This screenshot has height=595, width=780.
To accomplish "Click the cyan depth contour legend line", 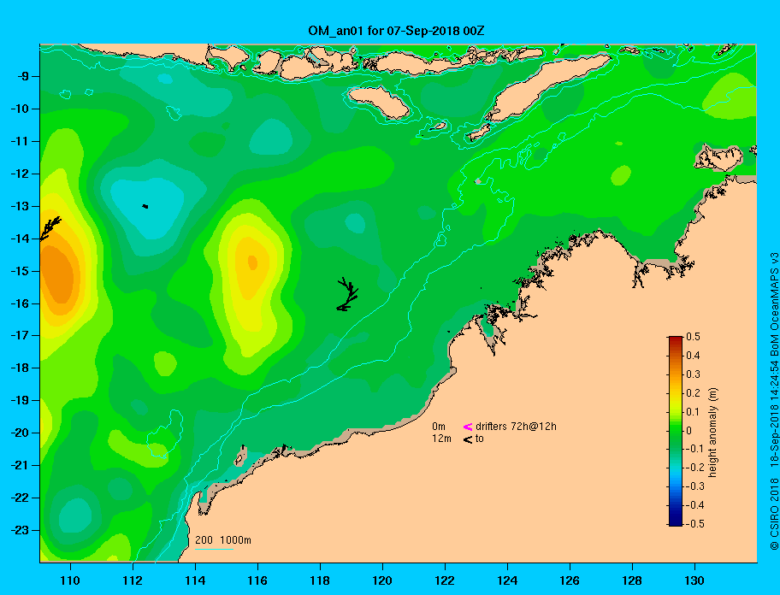I will click(214, 550).
